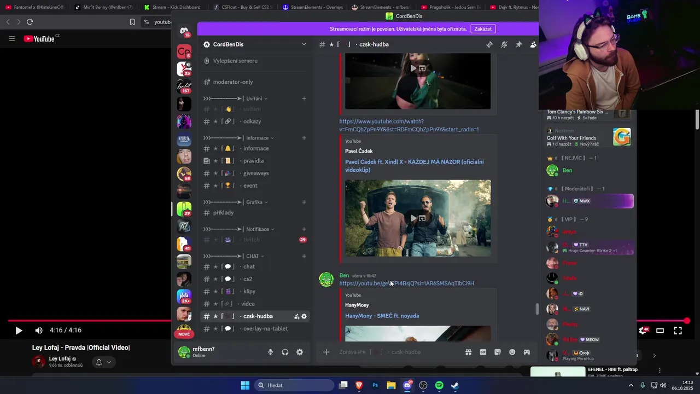This screenshot has height=394, width=700.
Task: Open sticker picker in message bar
Action: [498, 352]
